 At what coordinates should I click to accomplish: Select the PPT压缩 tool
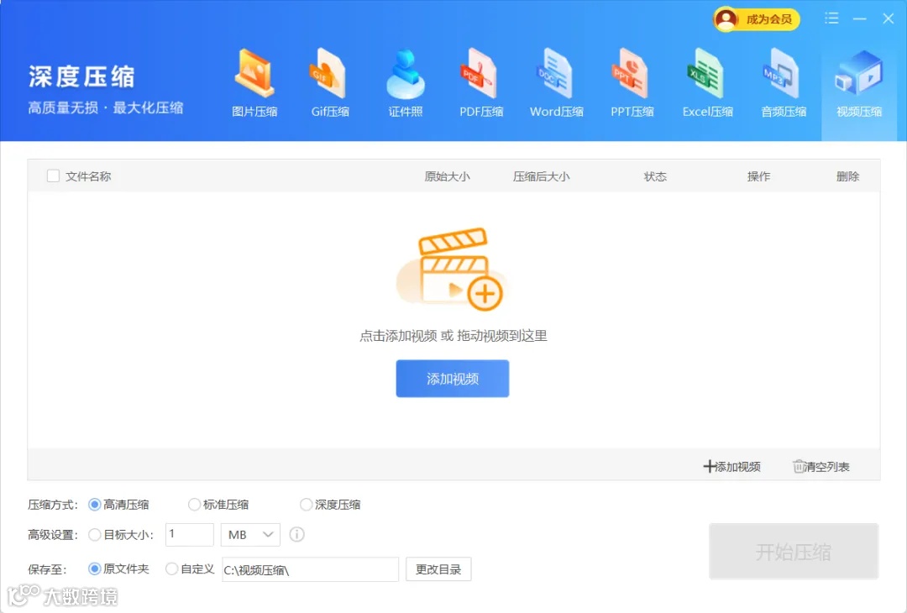pos(632,80)
